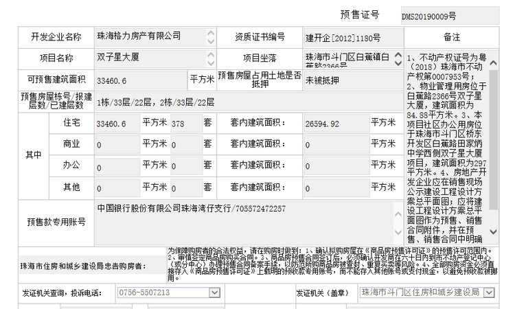Screen dimensions: 515x309
Task: Click down arrow in 项目坐落 field
Action: tap(398, 63)
